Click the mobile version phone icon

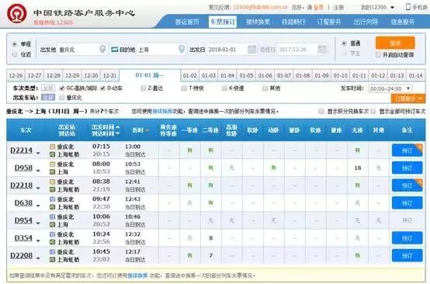pyautogui.click(x=408, y=7)
